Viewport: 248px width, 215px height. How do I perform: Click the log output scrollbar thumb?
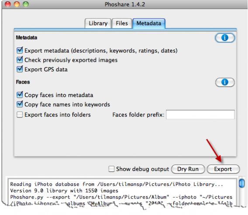click(x=241, y=183)
